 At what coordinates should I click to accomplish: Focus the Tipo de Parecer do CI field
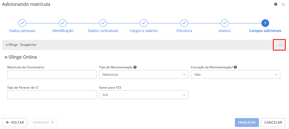click(52, 95)
